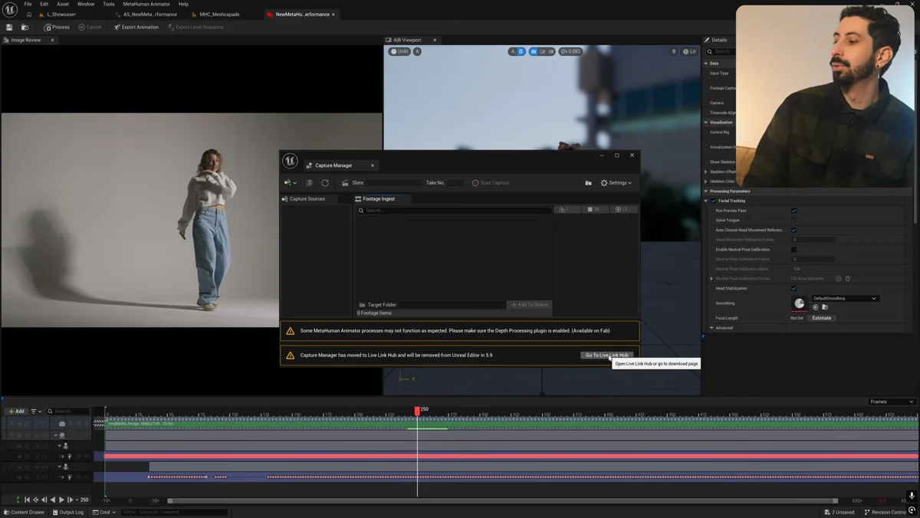Viewport: 920px width, 518px height.
Task: Go to the previous keyframe in playback controls
Action: click(35, 500)
